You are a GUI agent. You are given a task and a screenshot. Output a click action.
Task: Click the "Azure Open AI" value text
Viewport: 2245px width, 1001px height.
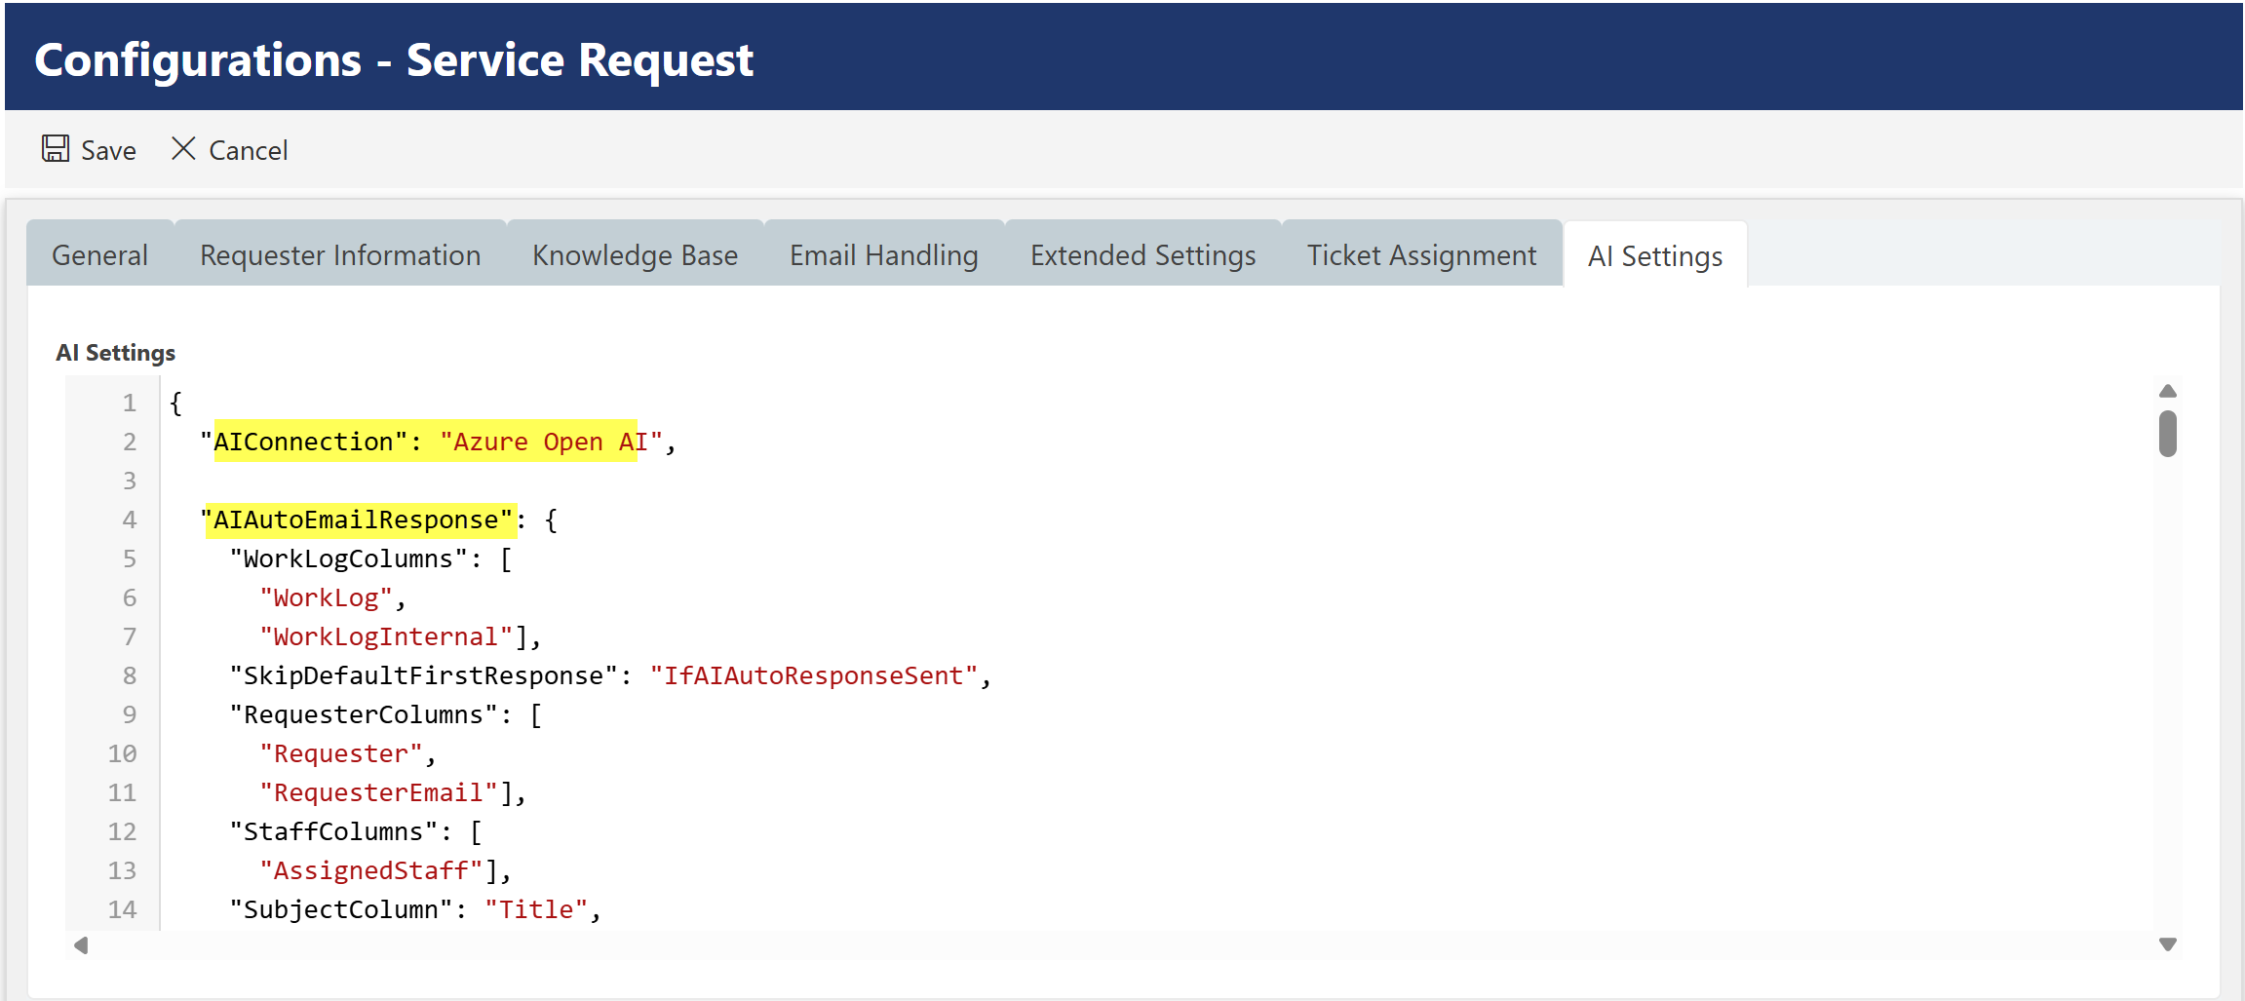point(551,442)
